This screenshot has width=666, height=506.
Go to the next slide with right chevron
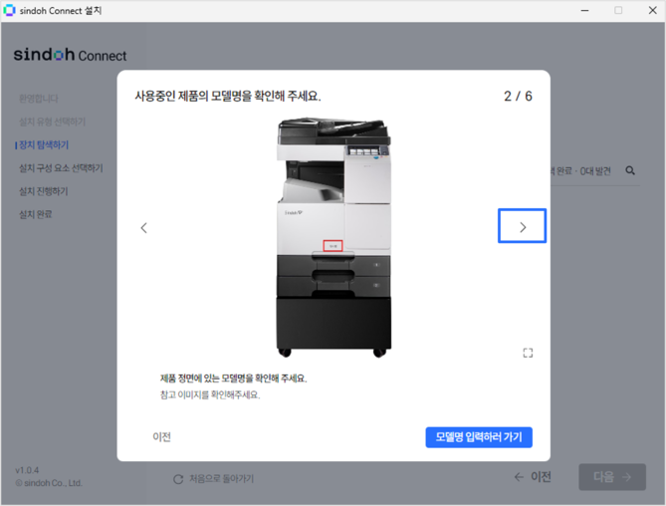click(x=522, y=226)
